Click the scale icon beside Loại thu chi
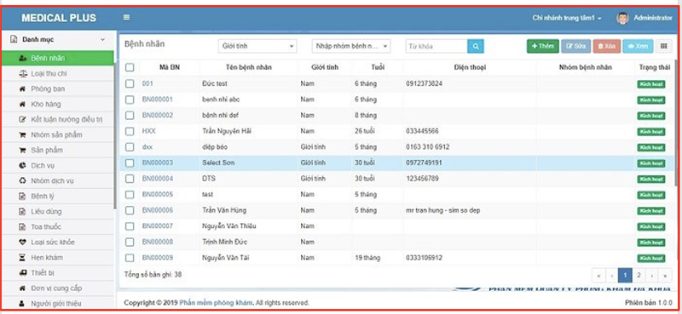Image resolution: width=682 pixels, height=314 pixels. point(23,74)
